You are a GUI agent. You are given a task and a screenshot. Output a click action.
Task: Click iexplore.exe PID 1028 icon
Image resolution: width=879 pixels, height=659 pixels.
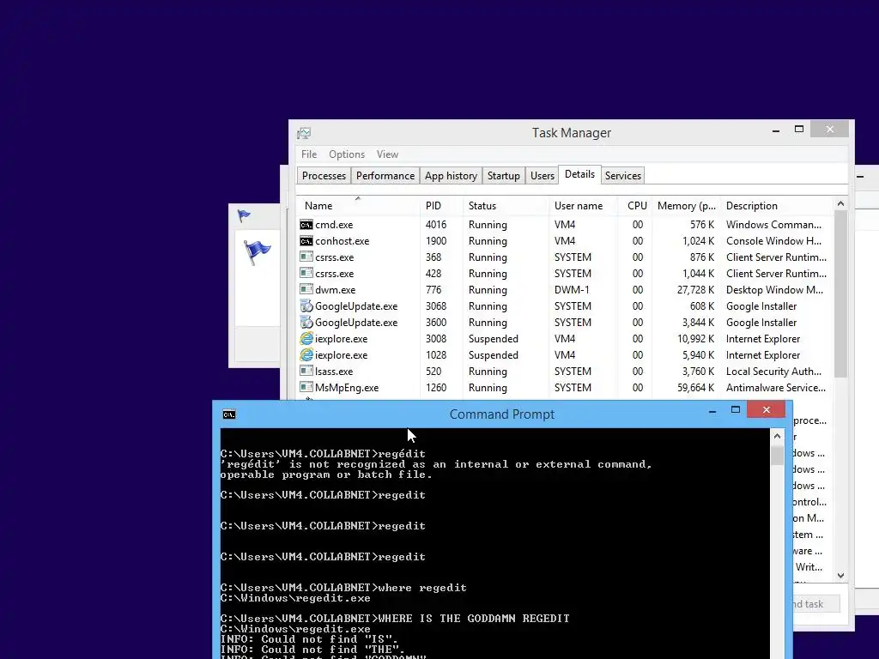306,354
